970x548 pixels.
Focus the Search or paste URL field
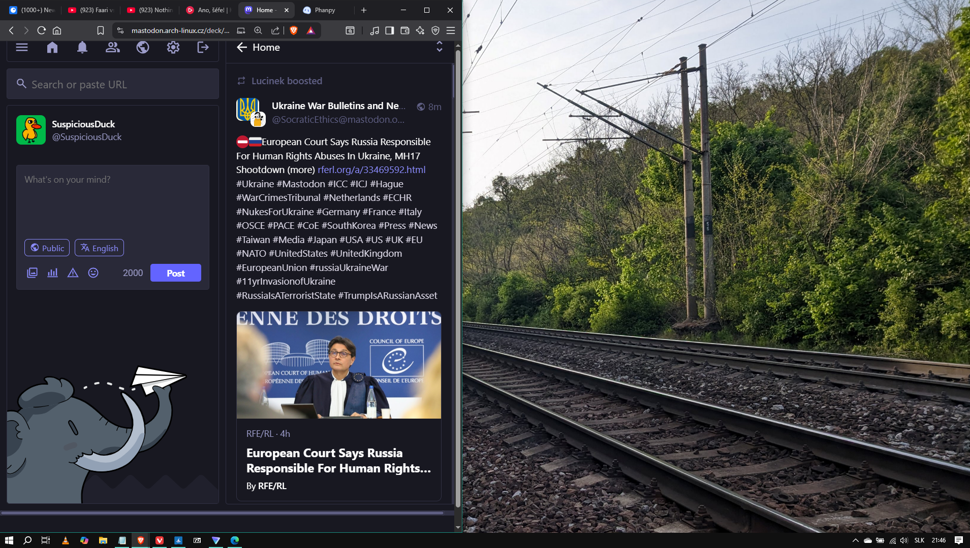[119, 85]
